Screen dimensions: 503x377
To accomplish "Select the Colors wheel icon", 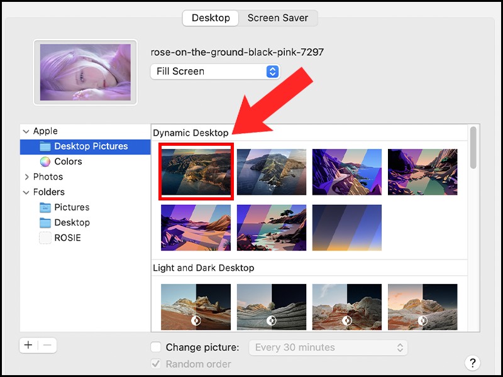I will point(45,161).
